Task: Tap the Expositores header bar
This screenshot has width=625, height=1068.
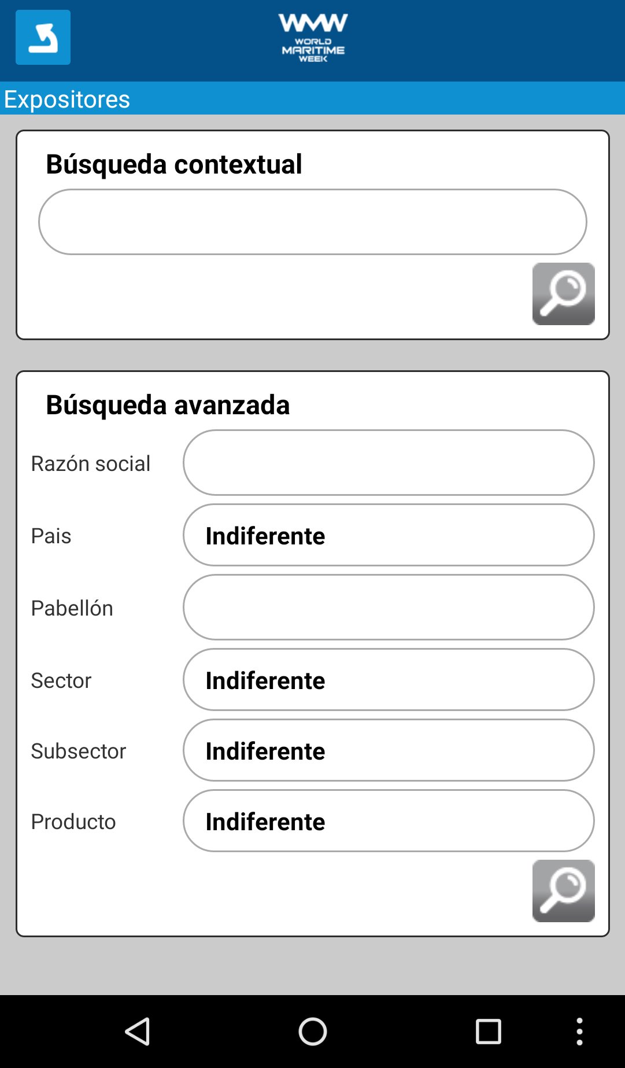Action: [312, 98]
